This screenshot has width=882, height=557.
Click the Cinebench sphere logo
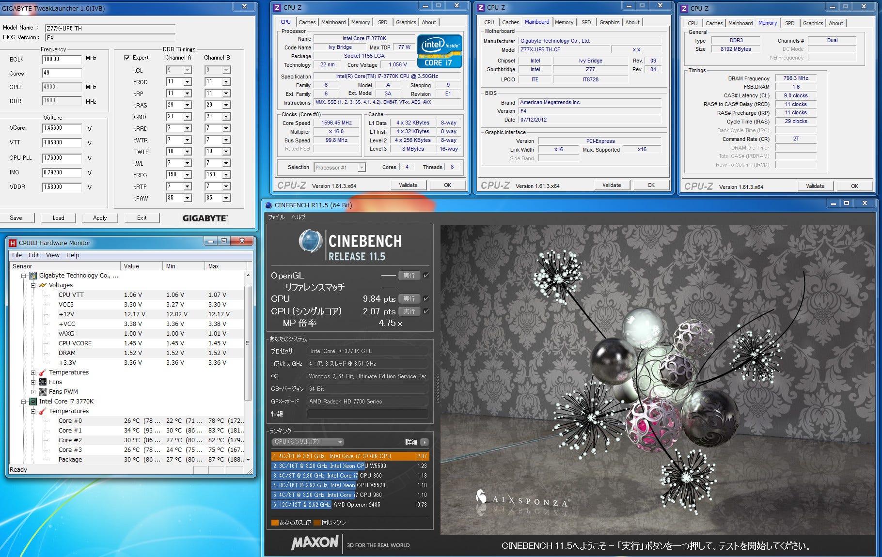tap(310, 241)
